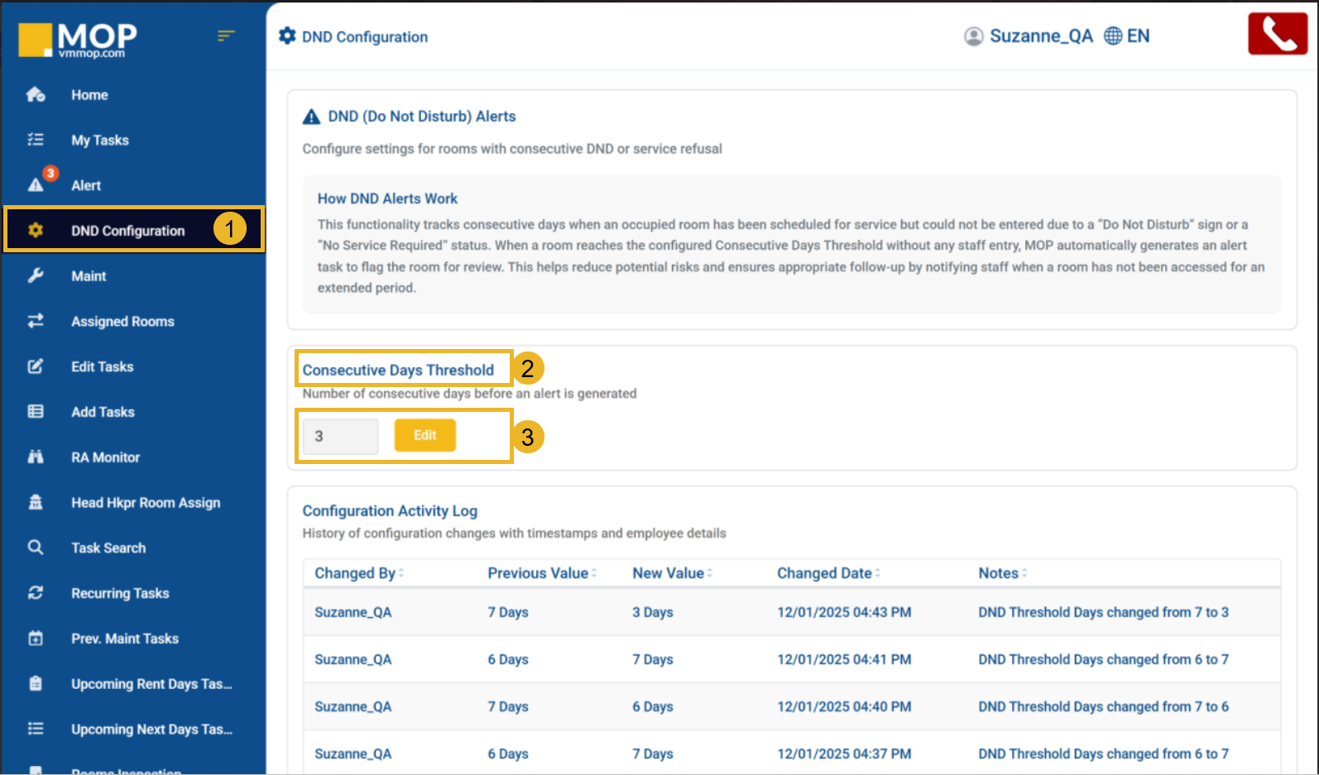Open the Home menu item

pos(89,95)
